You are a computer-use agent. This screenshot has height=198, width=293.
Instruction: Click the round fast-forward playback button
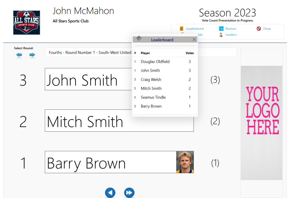tap(129, 193)
